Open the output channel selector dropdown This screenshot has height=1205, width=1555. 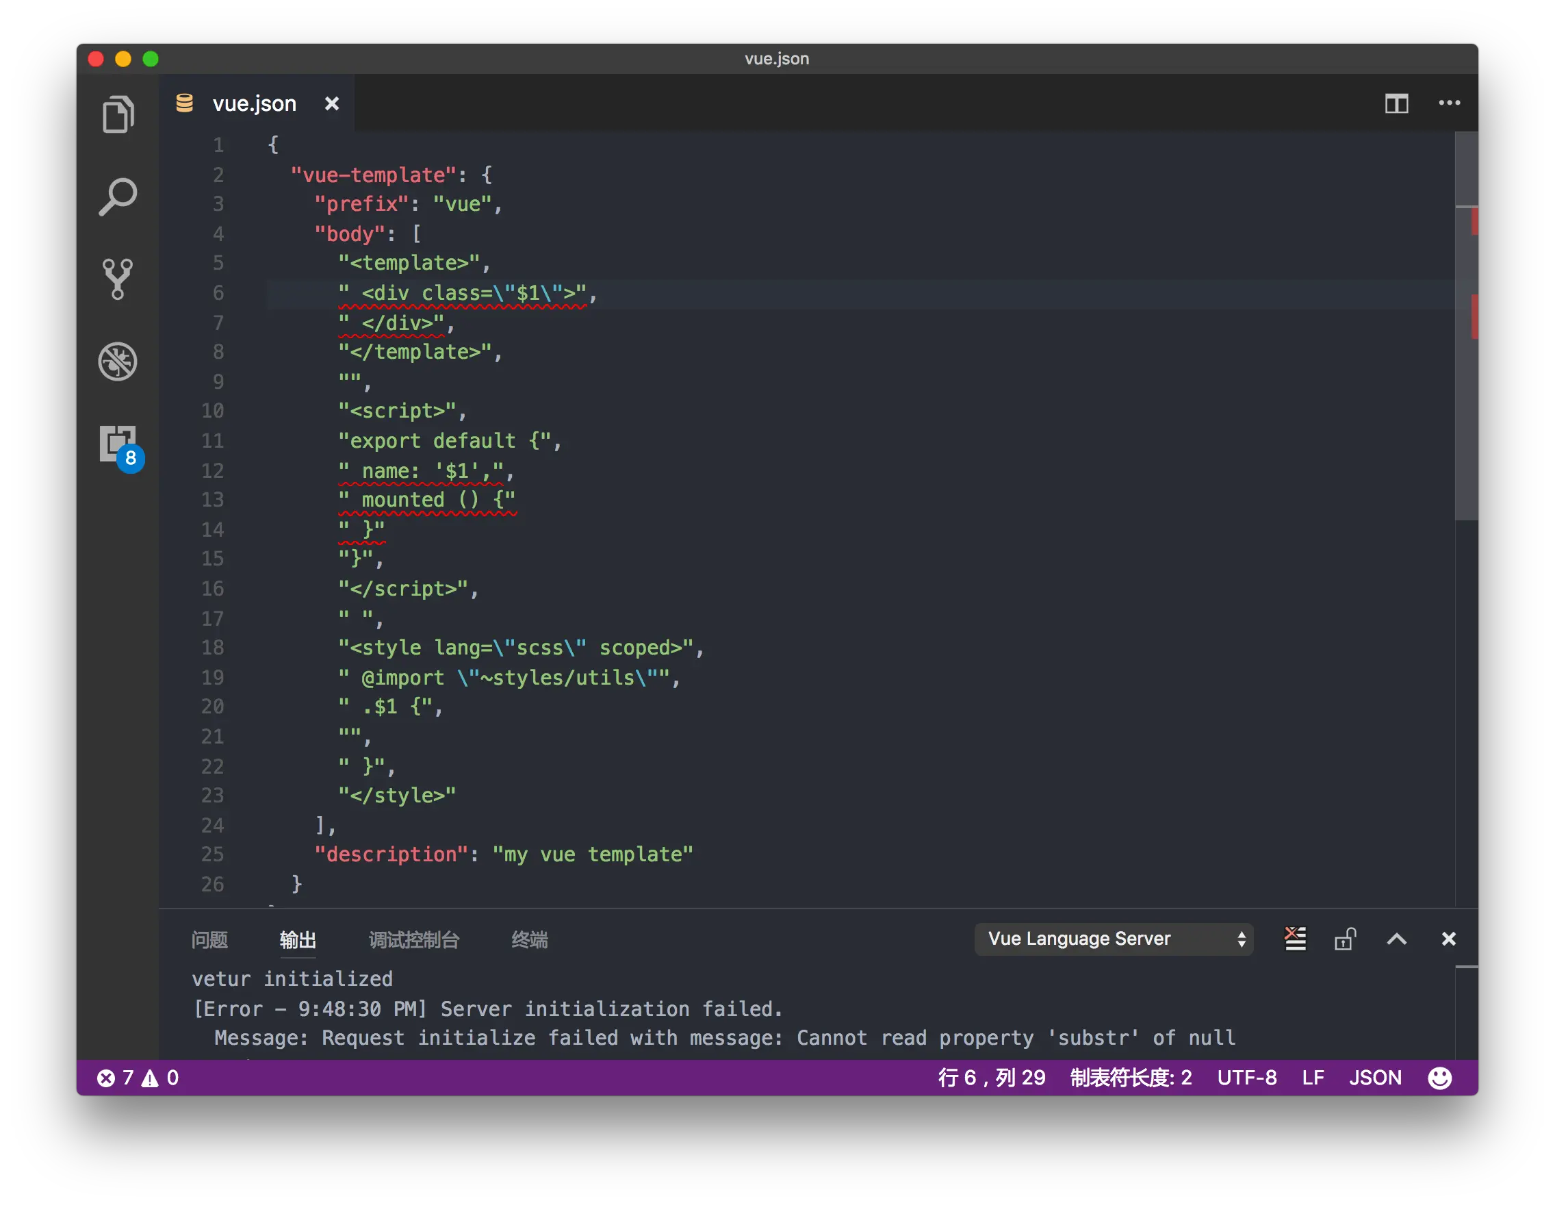coord(1114,939)
